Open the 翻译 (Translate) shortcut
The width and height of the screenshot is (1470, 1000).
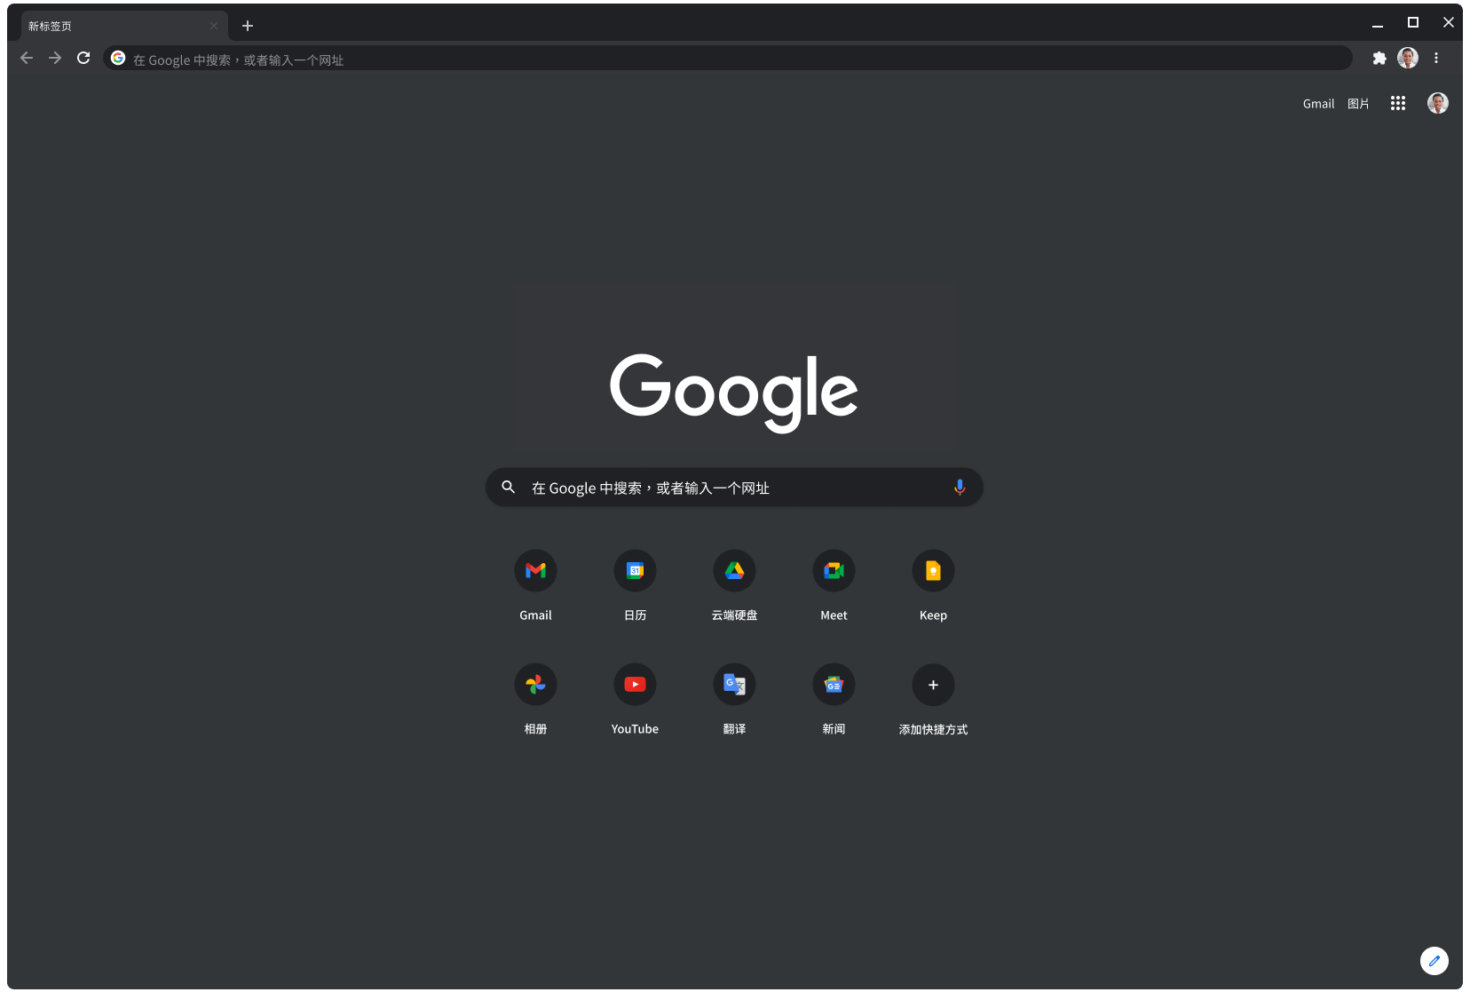(x=734, y=684)
